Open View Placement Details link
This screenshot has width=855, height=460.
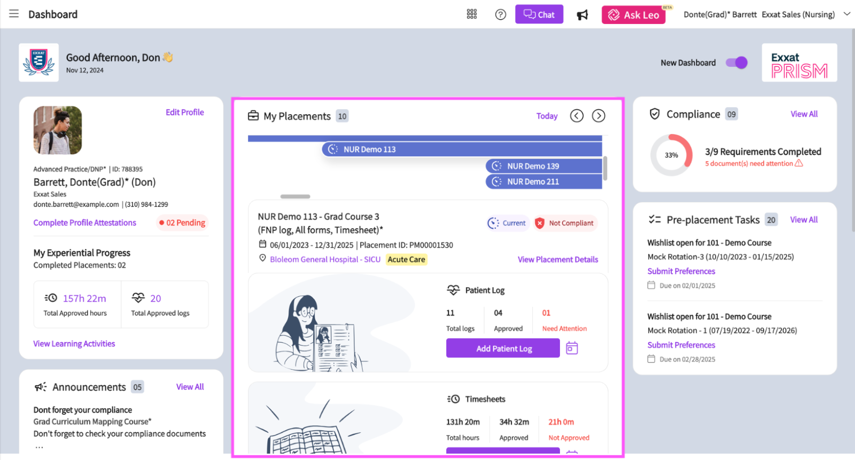(x=557, y=259)
